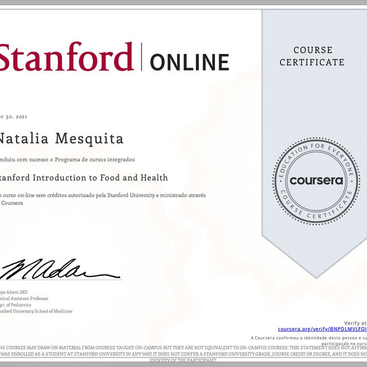Screen dimensions: 367x367
Task: Click the disclaimer line starting 'COURSES MAY DRAW ON MATERIAL'
Action: click(x=183, y=348)
